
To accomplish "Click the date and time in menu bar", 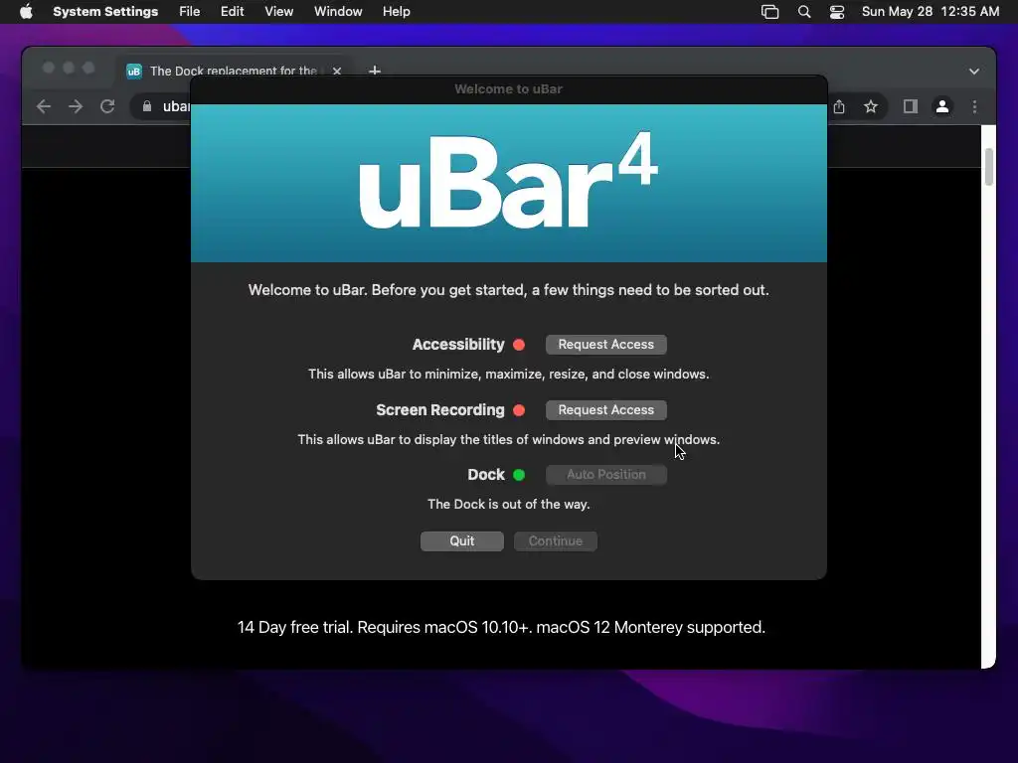I will [x=931, y=12].
